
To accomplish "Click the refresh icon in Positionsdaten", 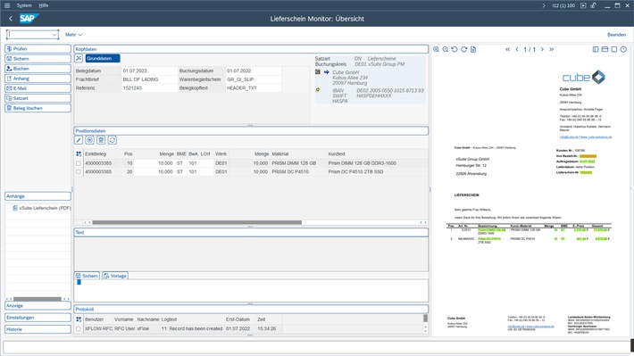I will pos(113,140).
